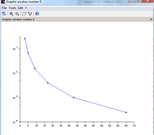Click x-axis tick label 20

53,126
